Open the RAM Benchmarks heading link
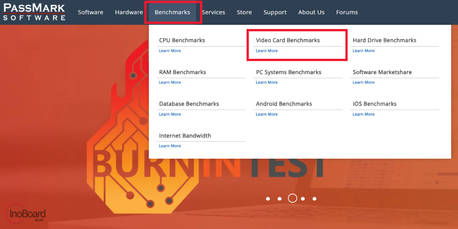Screen dimensions: 458x229 tap(182, 72)
